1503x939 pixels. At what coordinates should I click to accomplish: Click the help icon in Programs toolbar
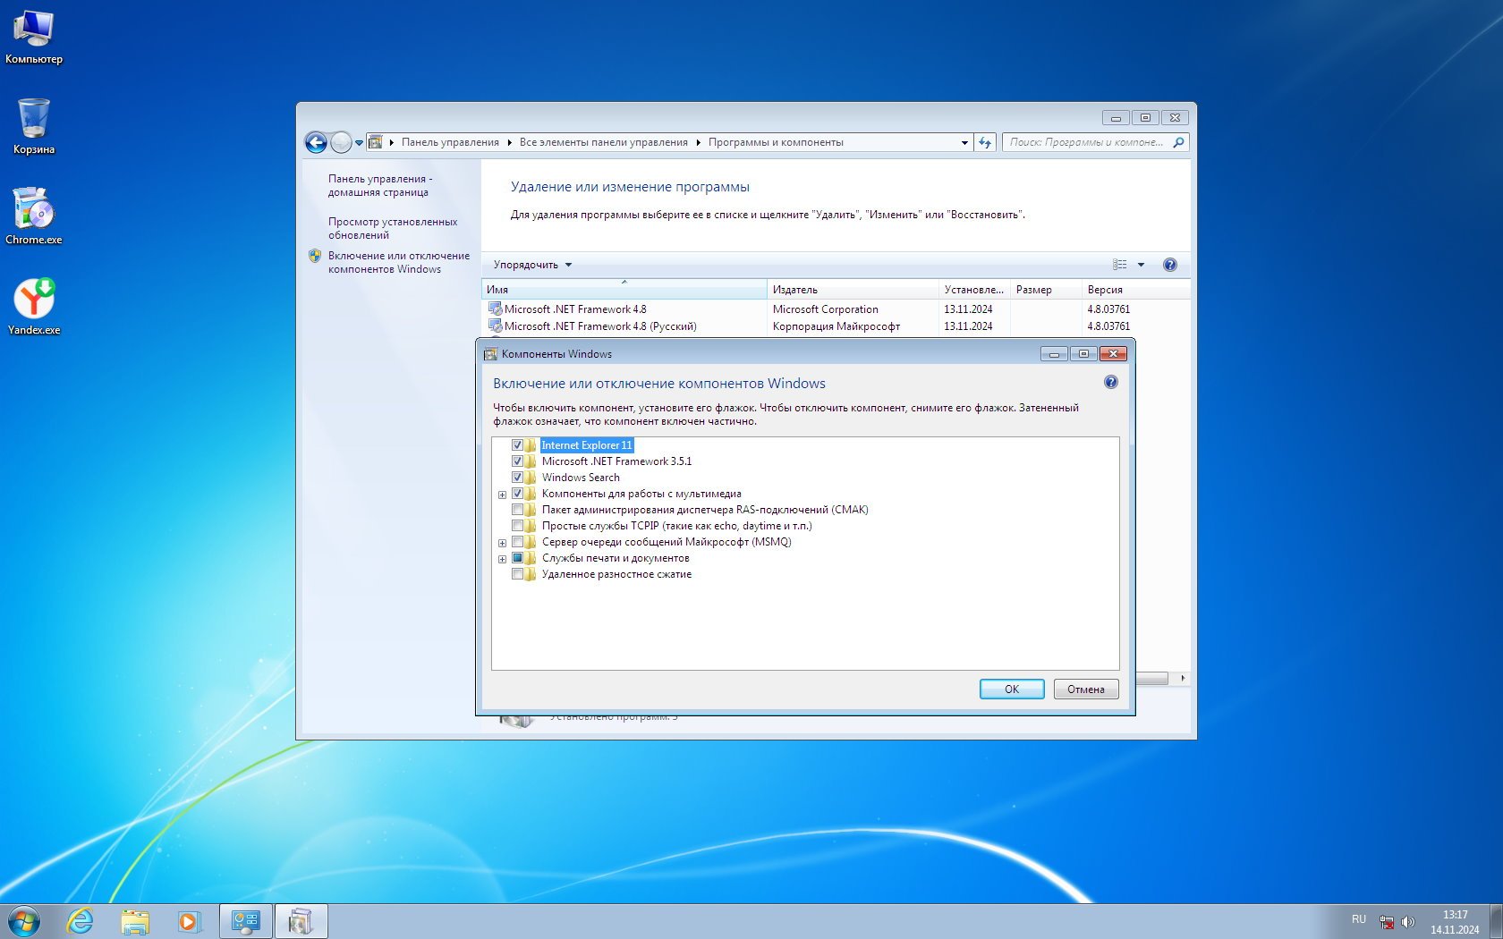click(x=1169, y=265)
